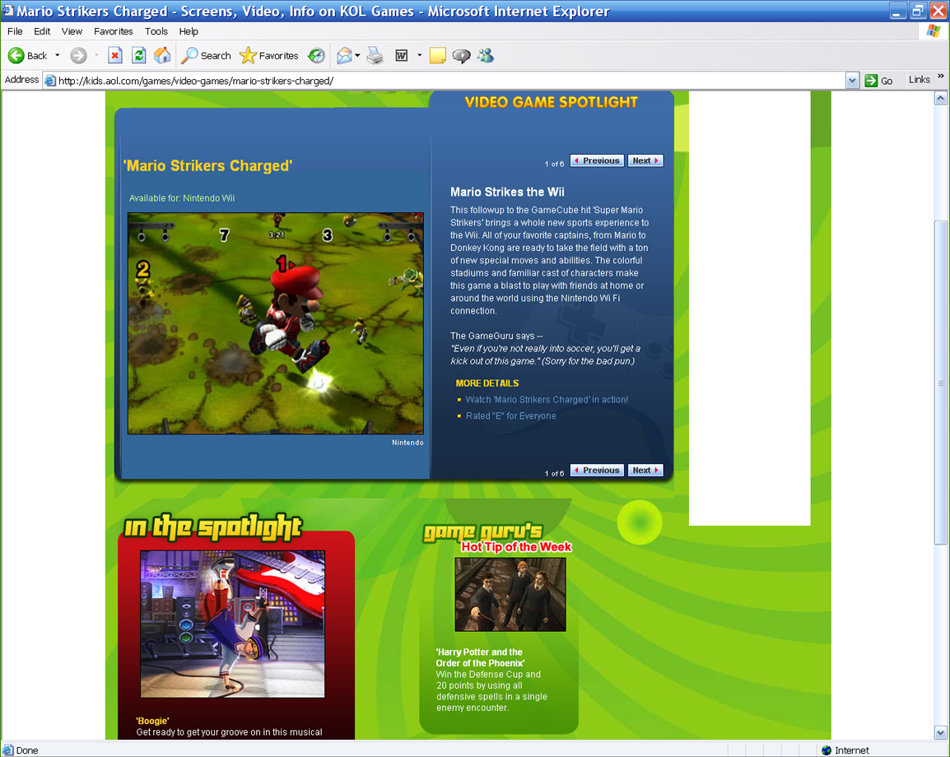Screen dimensions: 950x757
Task: Click the Done status bar text
Action: pos(26,750)
